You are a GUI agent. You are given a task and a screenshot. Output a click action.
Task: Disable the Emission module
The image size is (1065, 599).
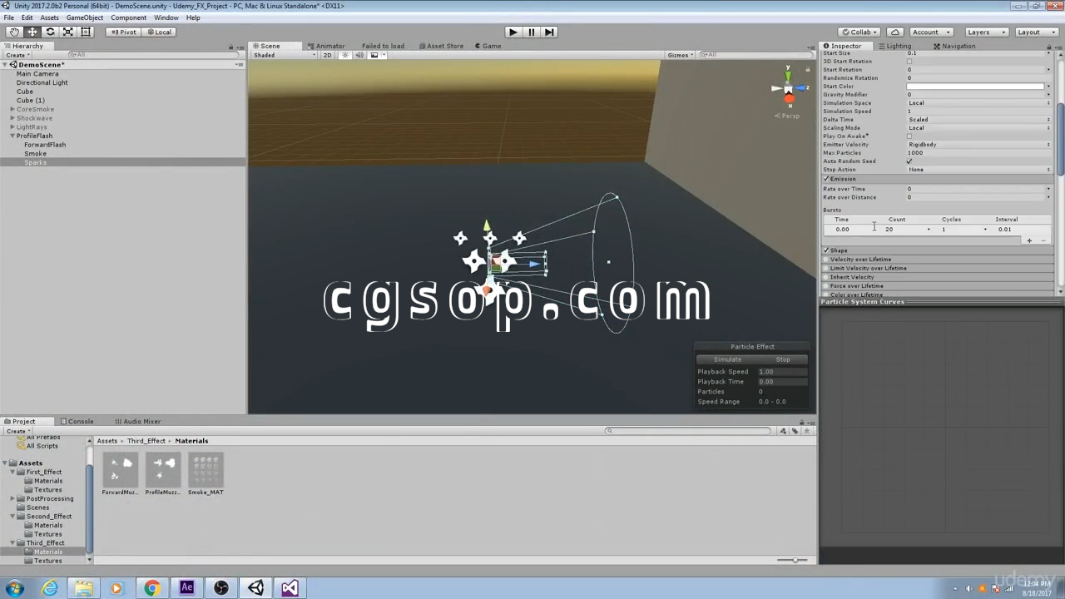[826, 179]
